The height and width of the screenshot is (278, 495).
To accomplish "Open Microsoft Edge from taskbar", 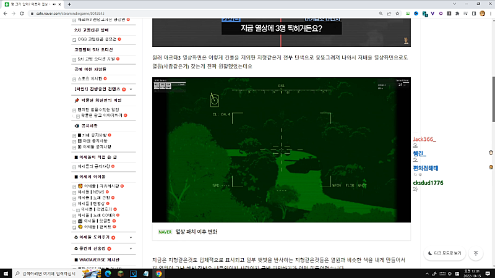I will click(108, 274).
